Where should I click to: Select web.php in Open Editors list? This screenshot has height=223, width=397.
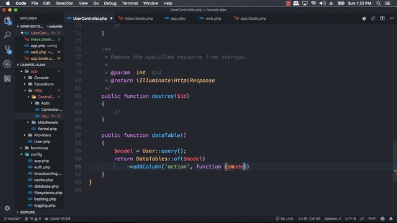click(x=40, y=52)
